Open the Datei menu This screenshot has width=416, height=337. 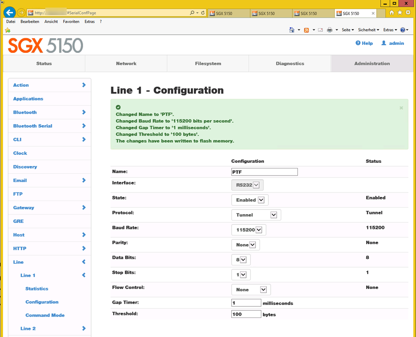pyautogui.click(x=11, y=21)
